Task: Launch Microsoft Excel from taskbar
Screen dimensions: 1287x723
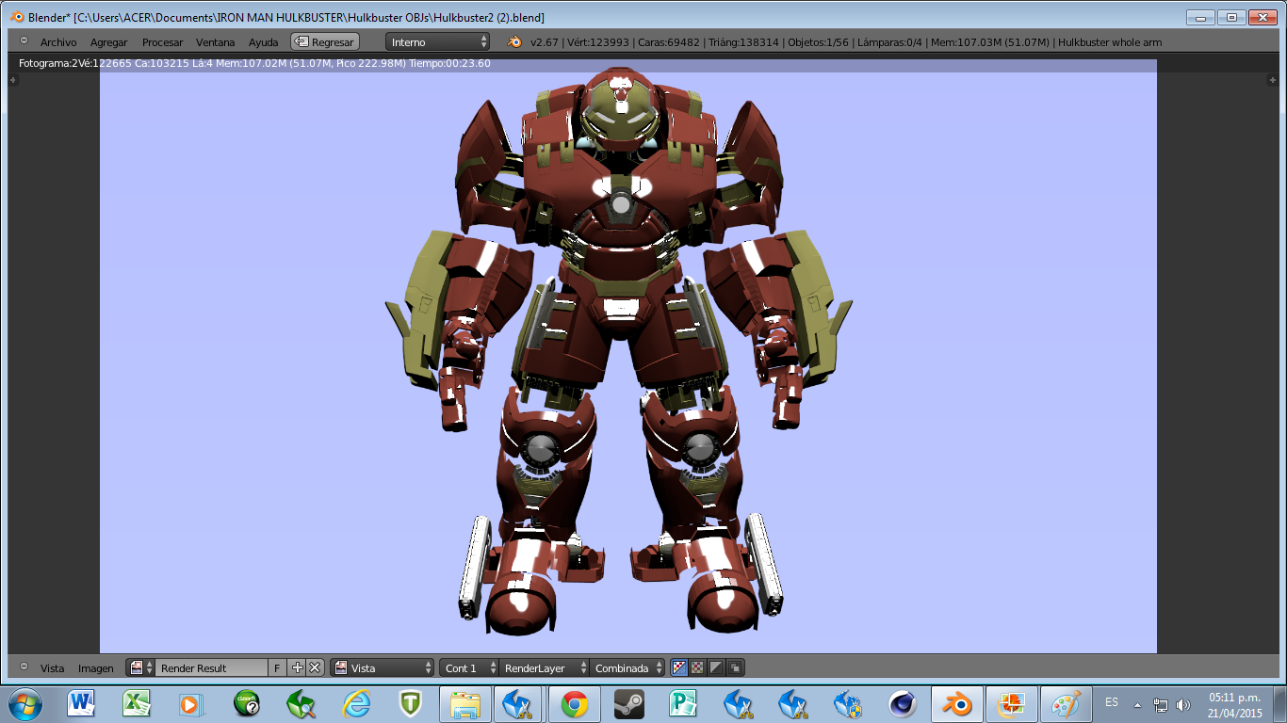Action: 137,704
